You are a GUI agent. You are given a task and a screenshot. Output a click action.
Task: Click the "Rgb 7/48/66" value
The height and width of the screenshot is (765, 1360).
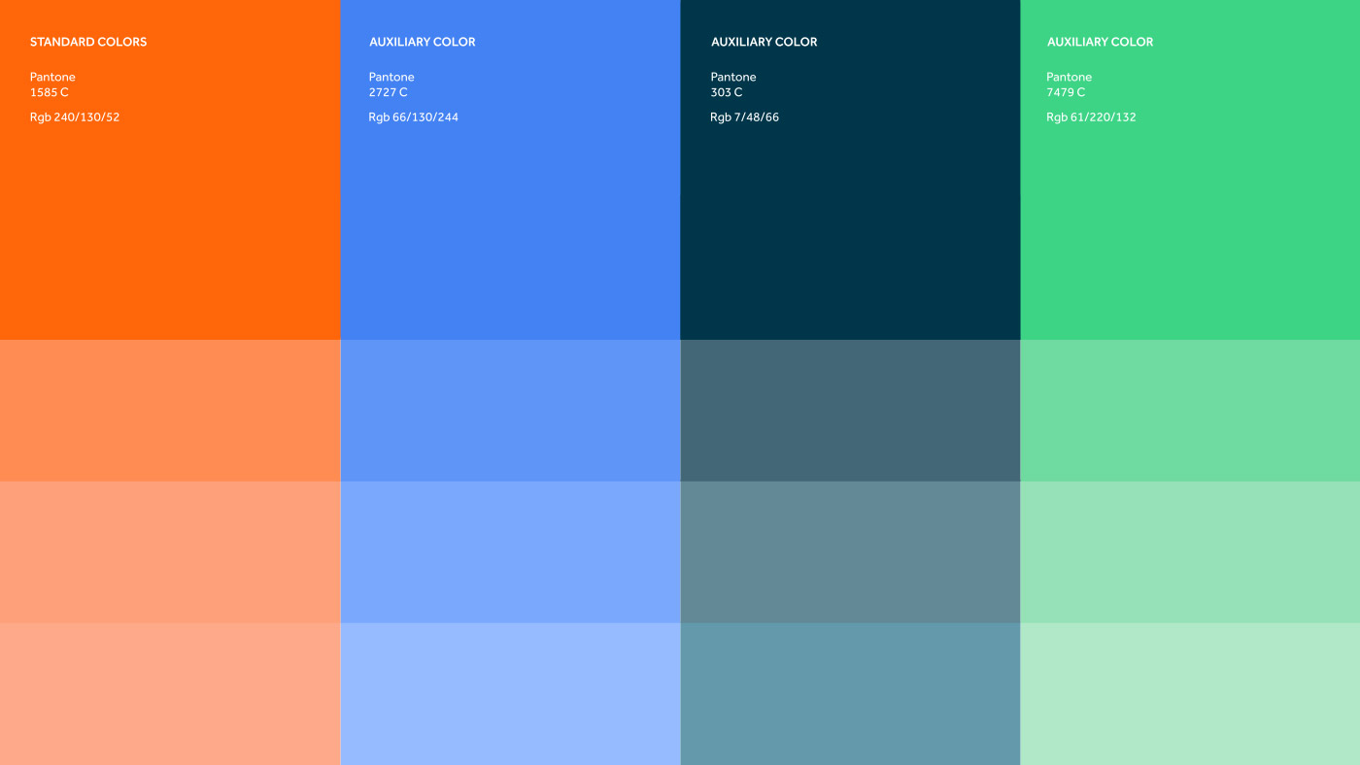pos(745,117)
